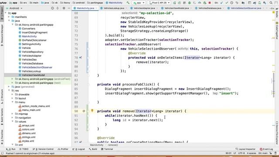Click the scroll-from-source target icon
This screenshot has height=157, width=279.
click(52, 8)
